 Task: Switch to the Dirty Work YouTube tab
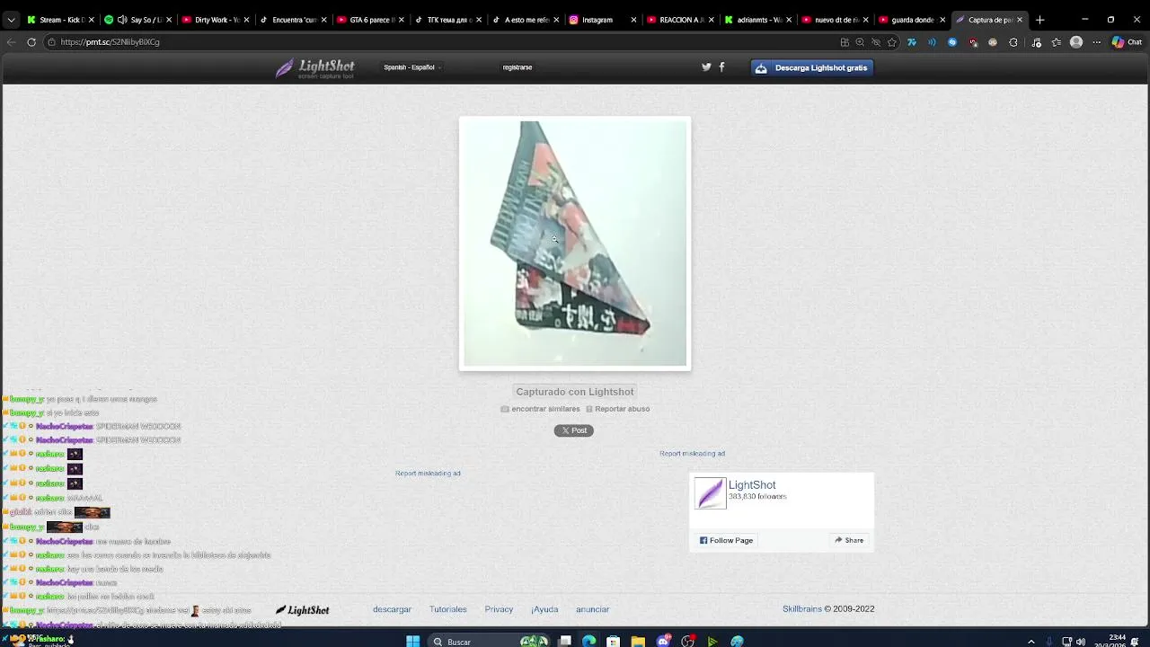[x=215, y=20]
